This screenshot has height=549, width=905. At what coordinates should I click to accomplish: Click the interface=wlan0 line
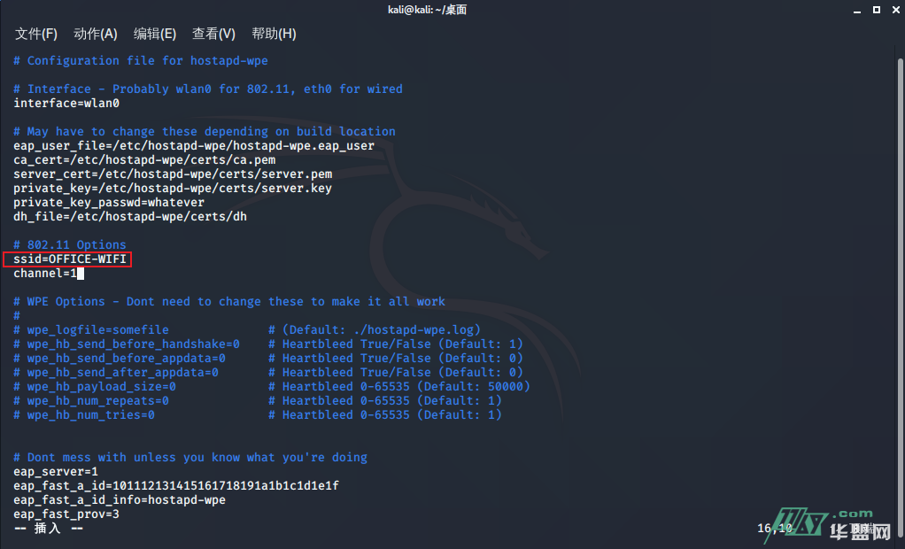click(66, 104)
